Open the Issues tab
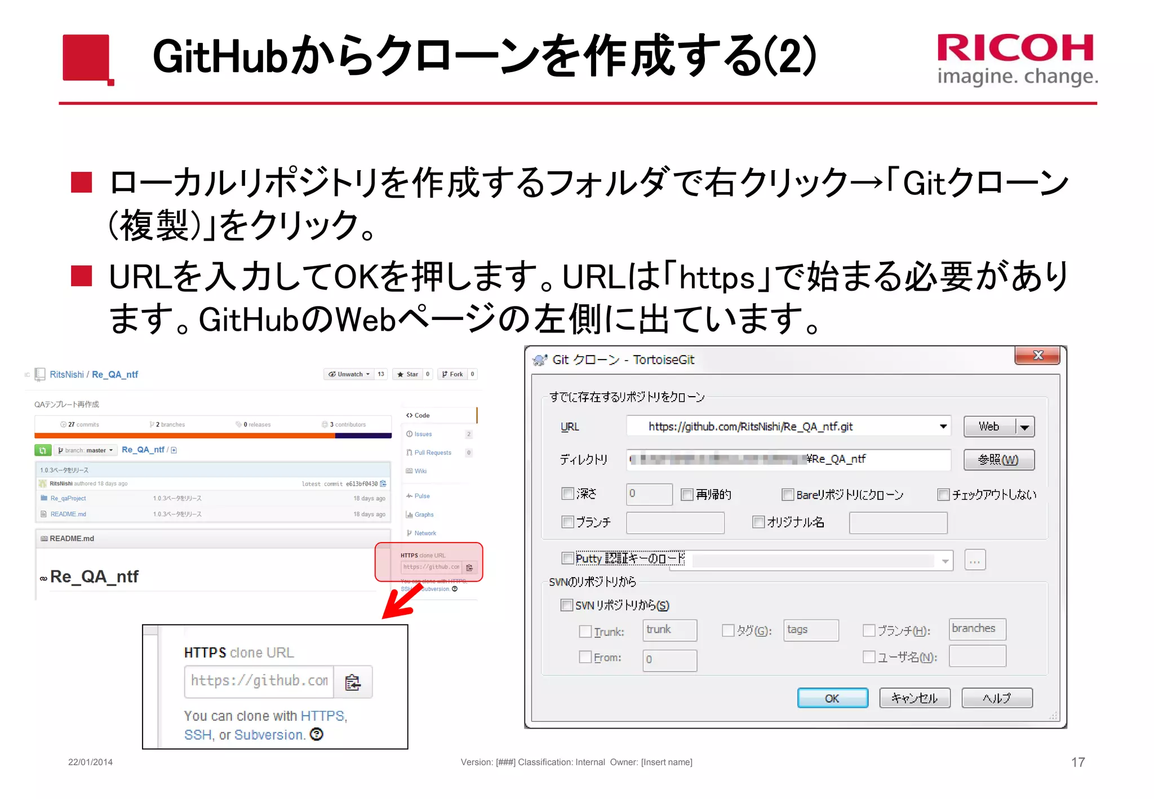Viewport: 1154px width, 799px height. pos(419,434)
